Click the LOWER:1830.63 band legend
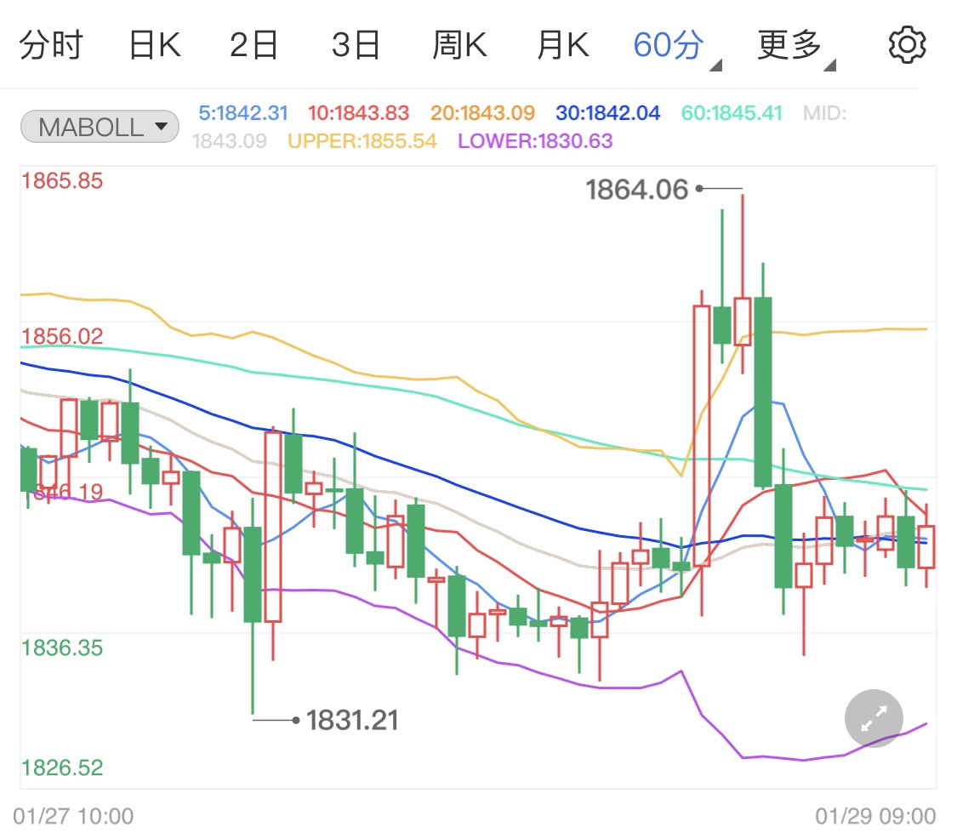 coord(535,140)
